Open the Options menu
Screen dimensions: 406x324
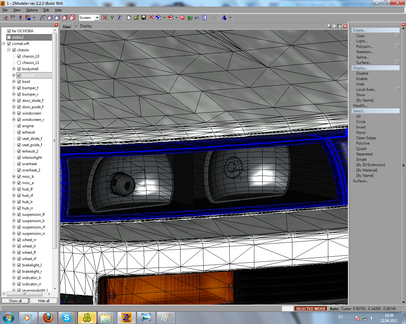32,10
